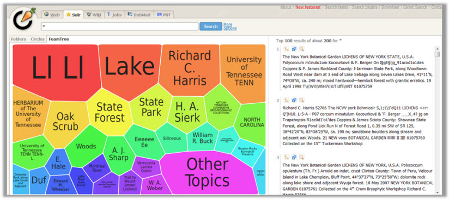Select the 'A. J. Sharp' cluster

pos(118,154)
